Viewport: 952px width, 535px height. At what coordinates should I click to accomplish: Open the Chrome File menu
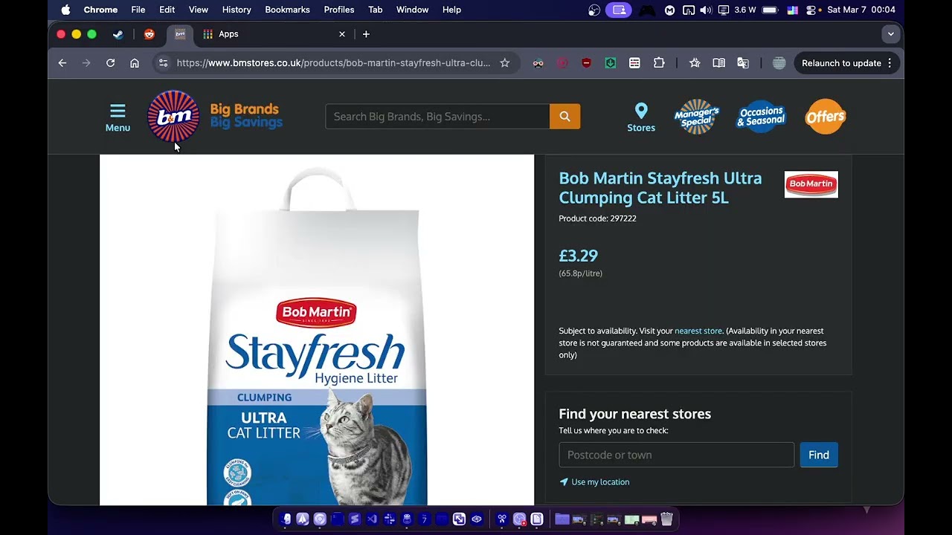138,10
